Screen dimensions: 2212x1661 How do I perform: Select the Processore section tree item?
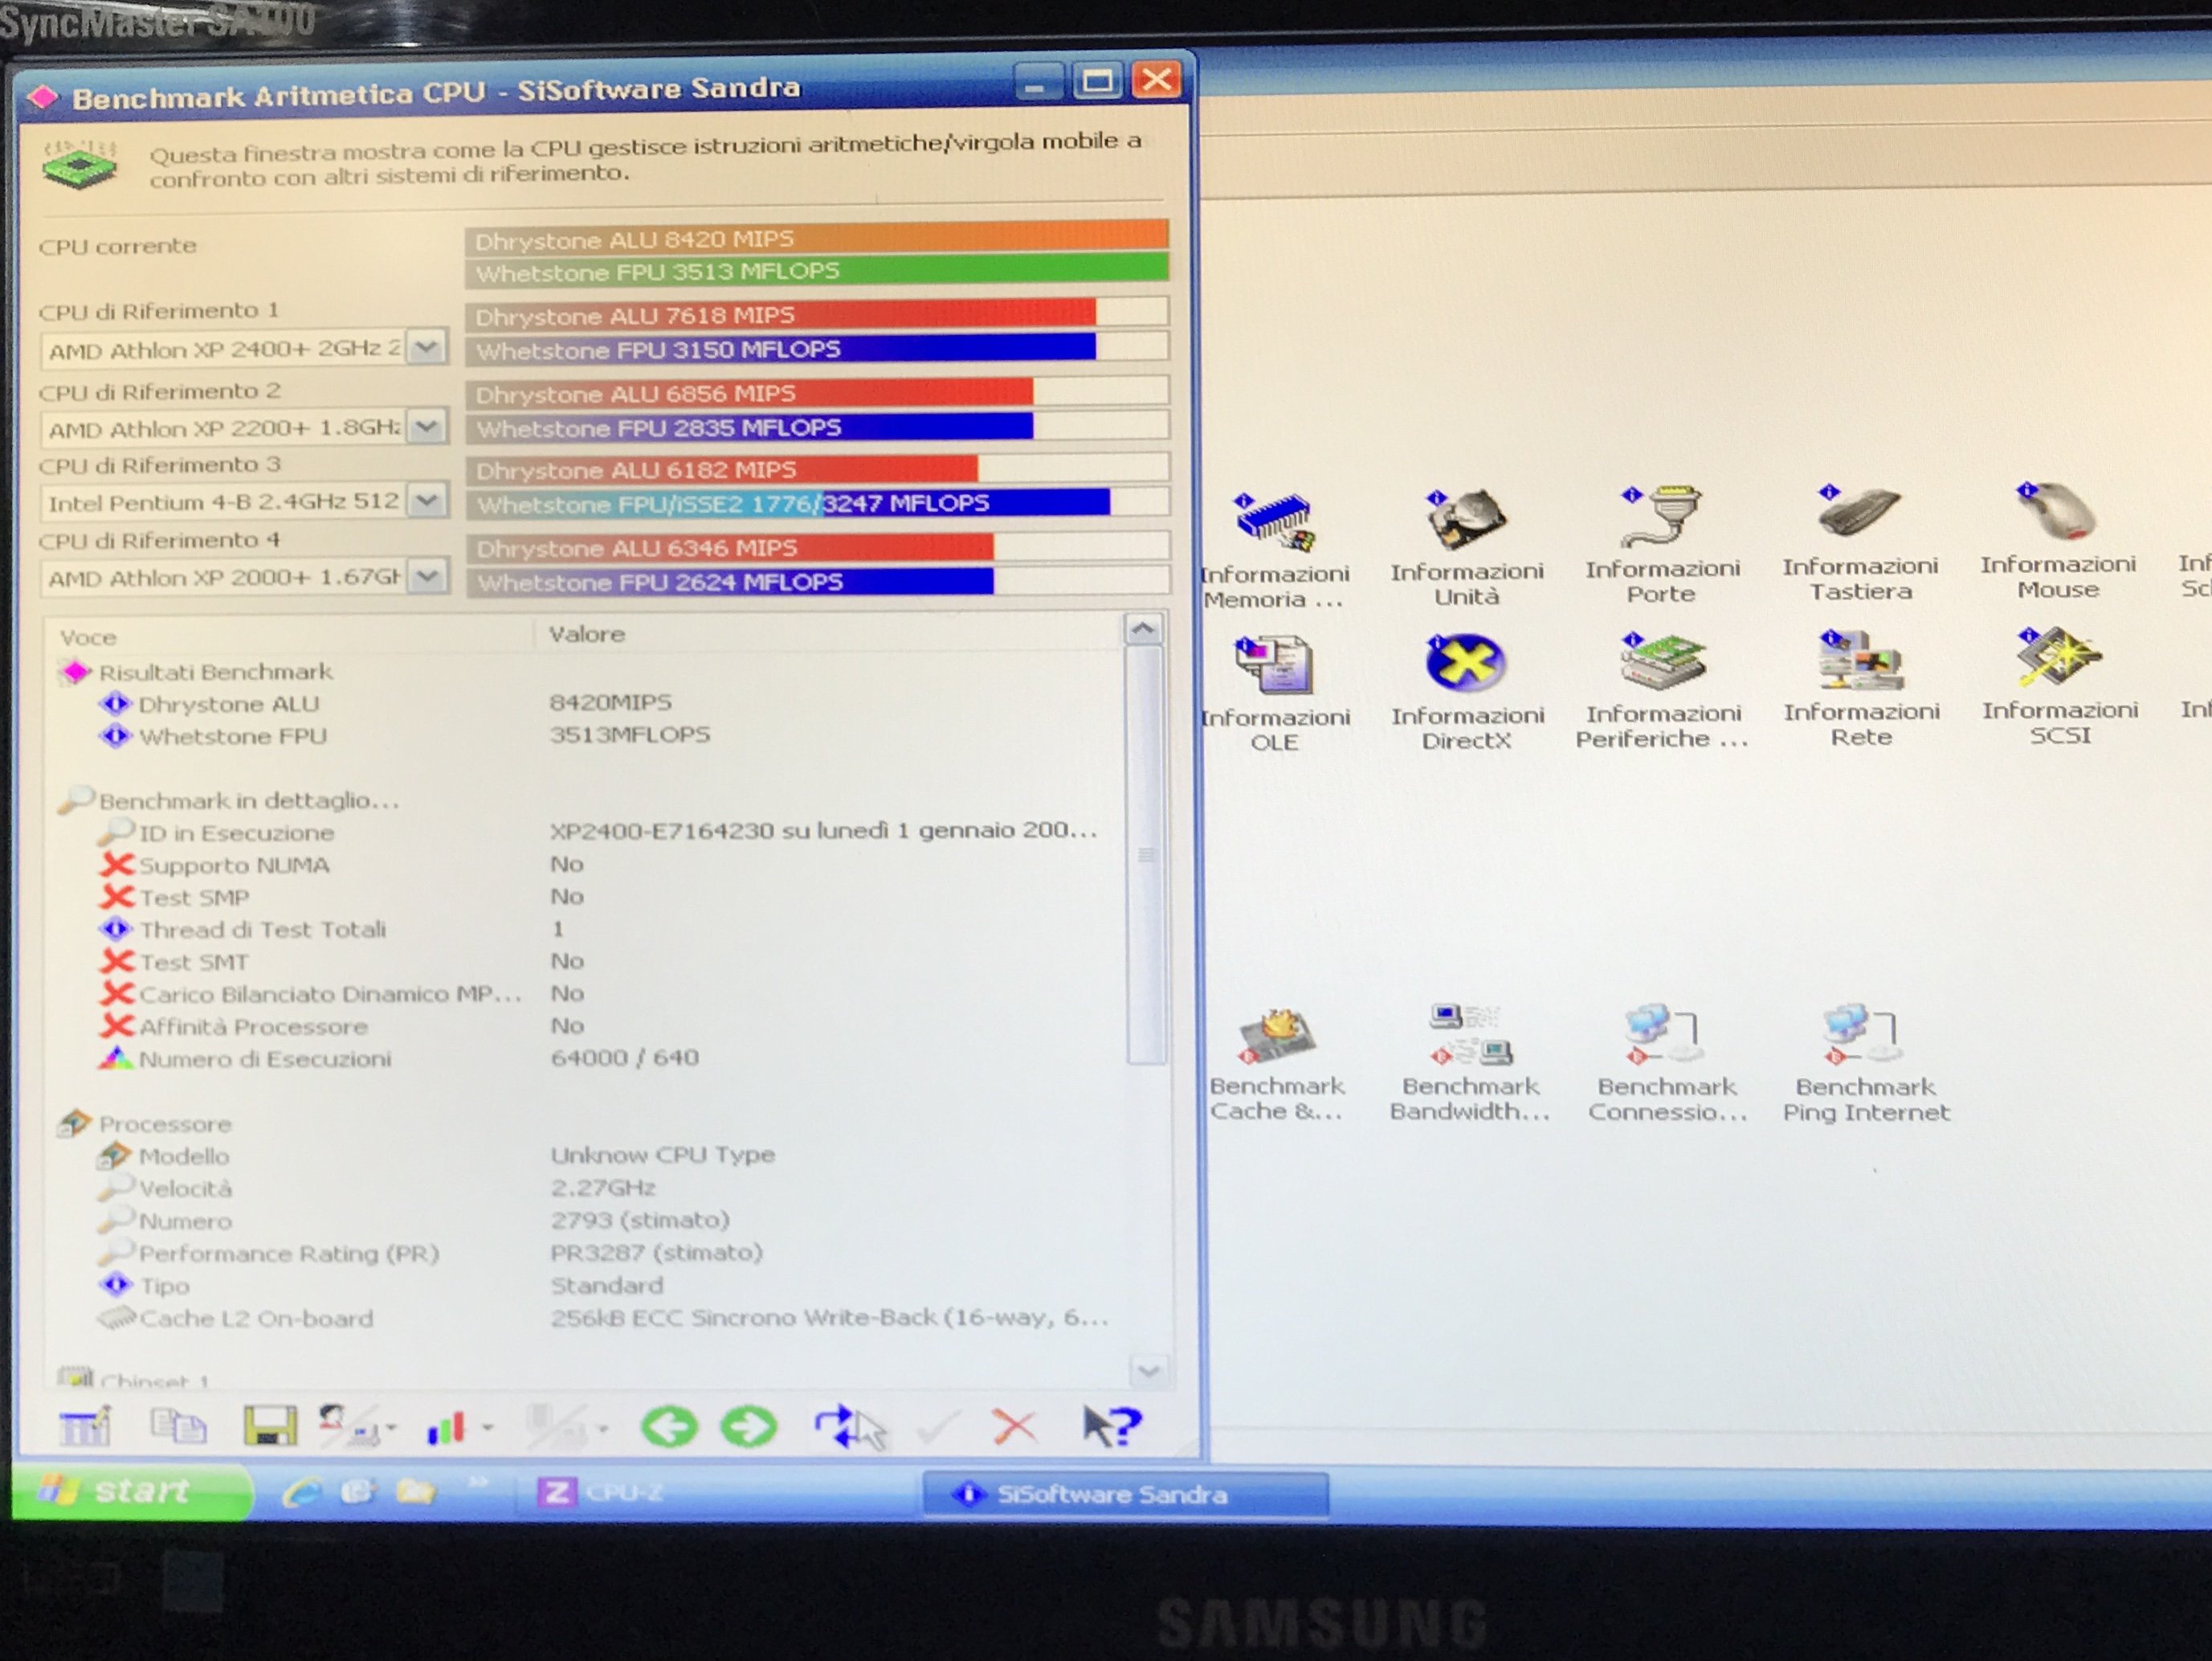tap(164, 1123)
